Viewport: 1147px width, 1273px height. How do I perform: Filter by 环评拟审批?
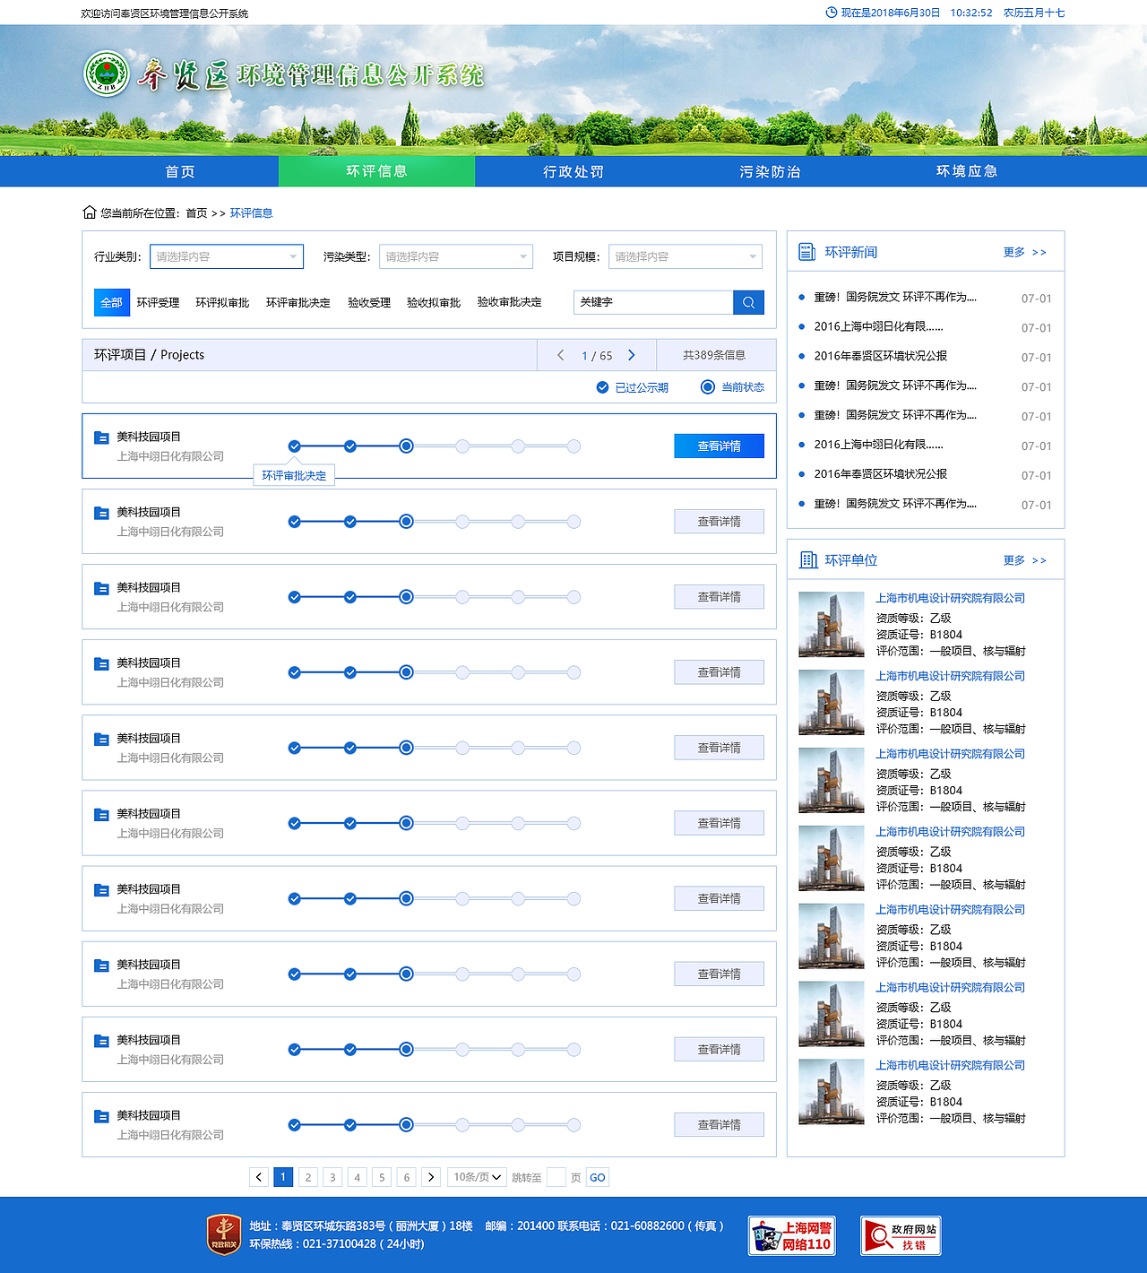(x=222, y=303)
